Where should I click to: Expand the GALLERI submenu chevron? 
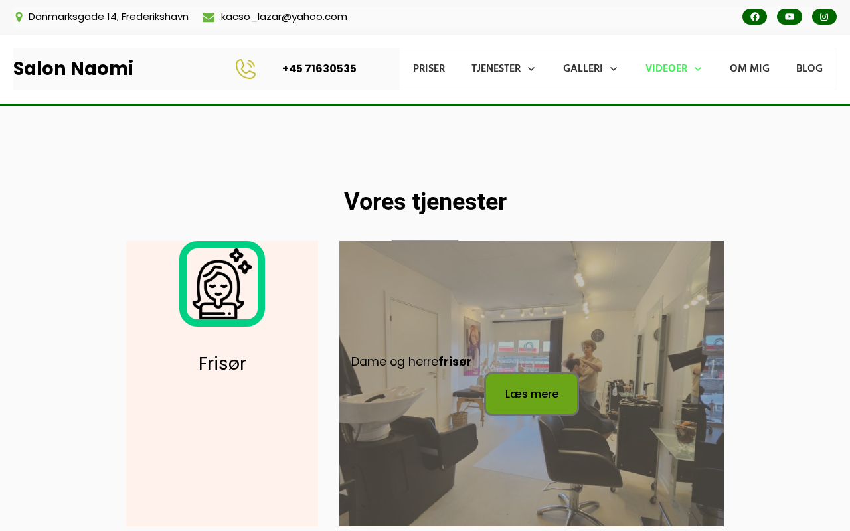point(614,69)
